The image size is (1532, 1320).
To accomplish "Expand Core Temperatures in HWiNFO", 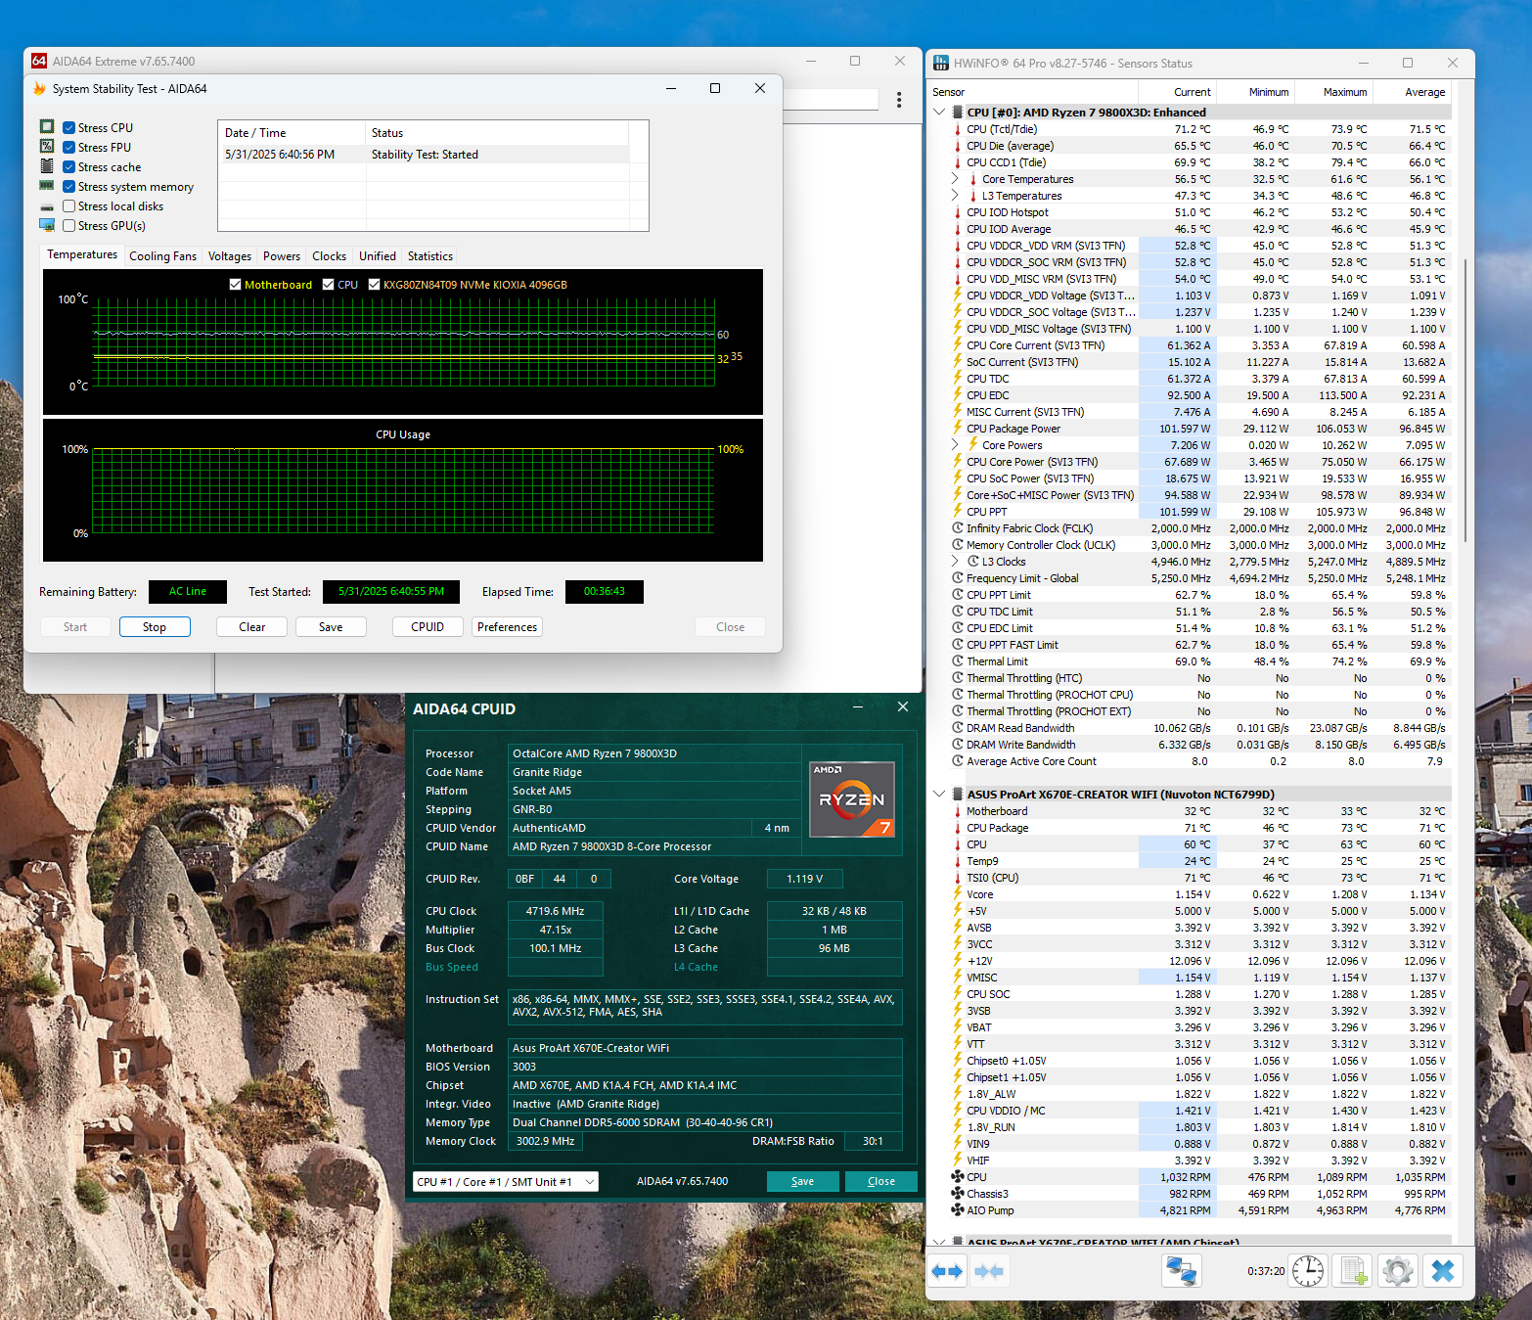I will pos(955,179).
